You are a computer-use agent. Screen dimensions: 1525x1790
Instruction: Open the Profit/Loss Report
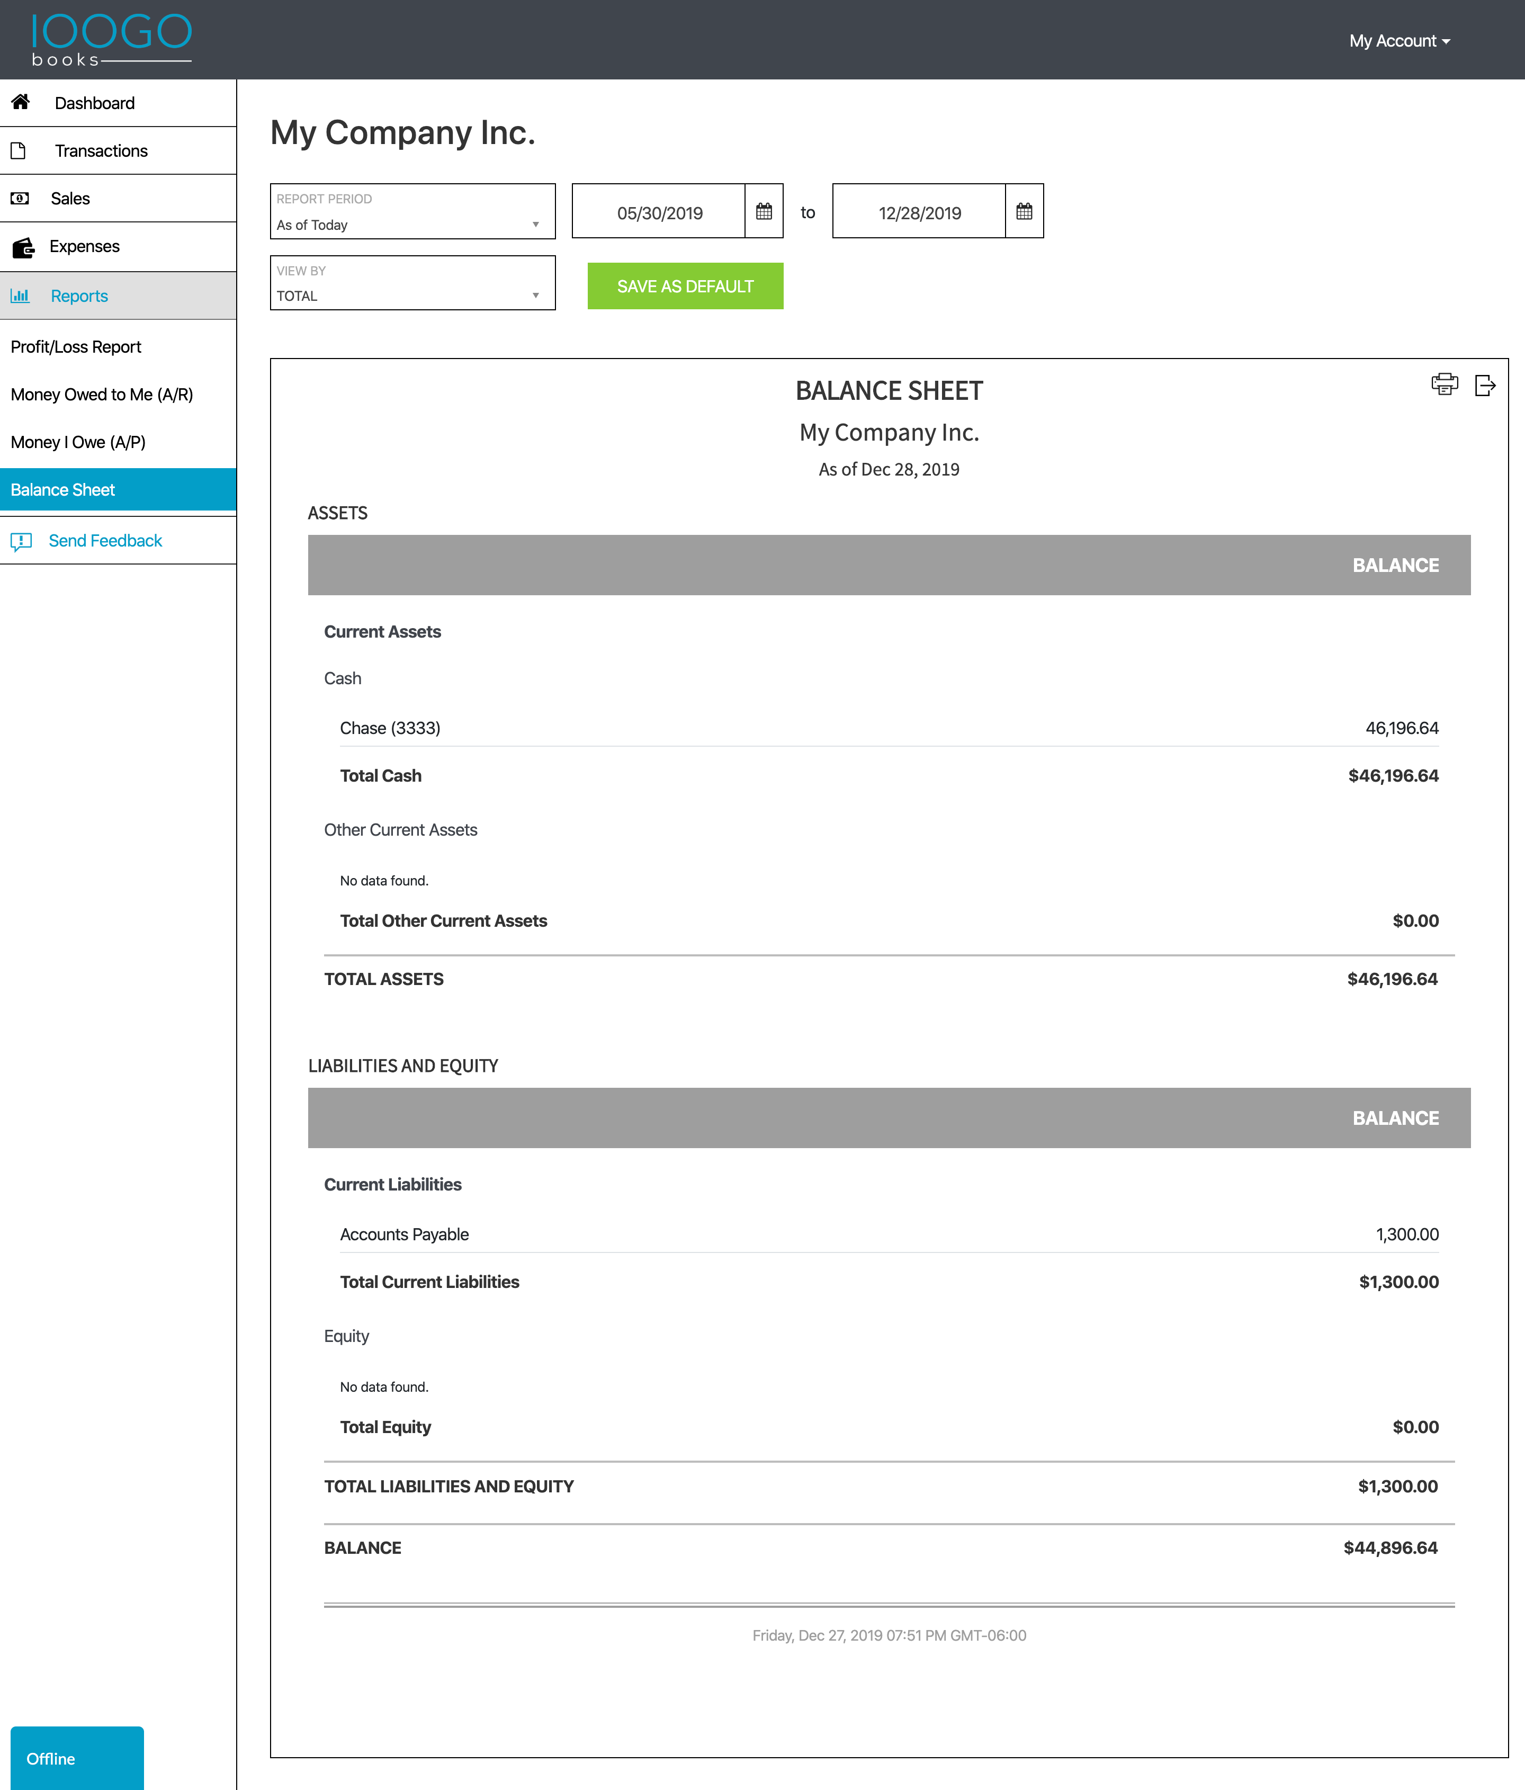(76, 346)
